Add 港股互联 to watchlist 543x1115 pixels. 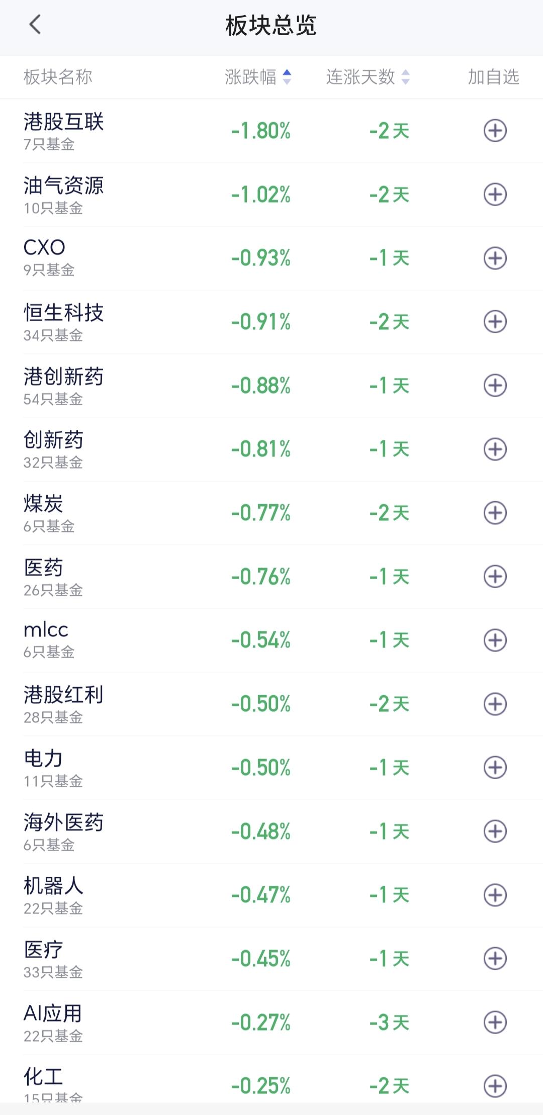pyautogui.click(x=495, y=131)
